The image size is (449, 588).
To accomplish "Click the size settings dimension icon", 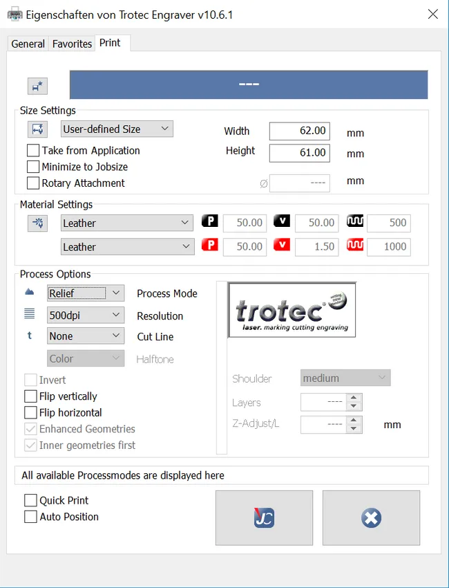I will pyautogui.click(x=37, y=129).
